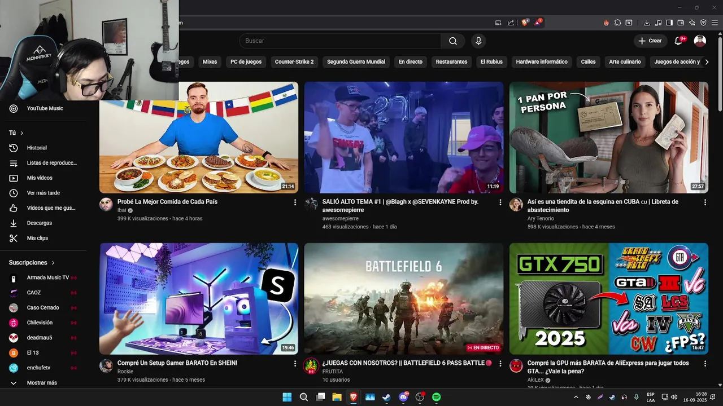Viewport: 723px width, 406px height.
Task: Select the Counter-Strike 2 chip
Action: coord(294,61)
